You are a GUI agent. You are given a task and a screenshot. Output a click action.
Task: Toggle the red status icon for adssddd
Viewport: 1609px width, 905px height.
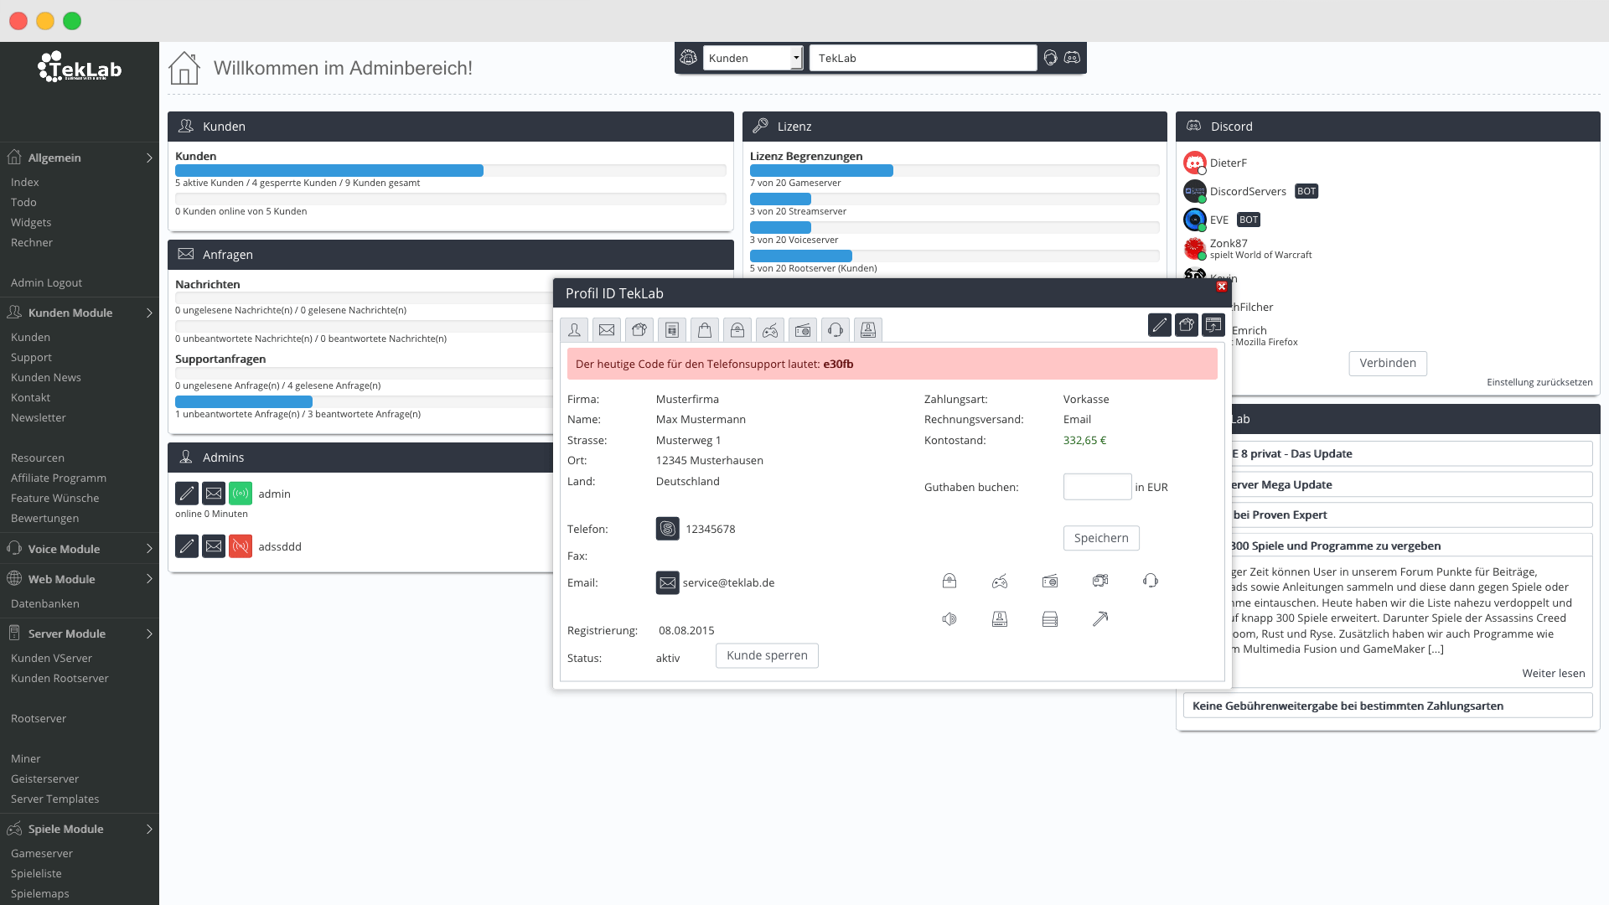241,546
